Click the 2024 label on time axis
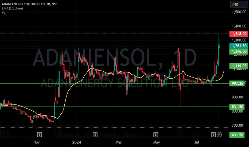The width and height of the screenshot is (249, 147). click(76, 142)
